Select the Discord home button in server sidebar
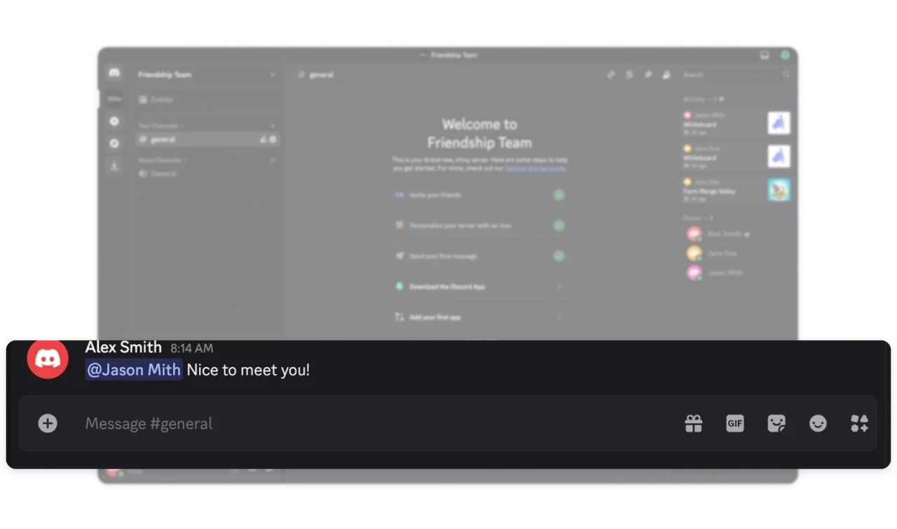Viewport: 897px width, 529px height. pyautogui.click(x=115, y=73)
